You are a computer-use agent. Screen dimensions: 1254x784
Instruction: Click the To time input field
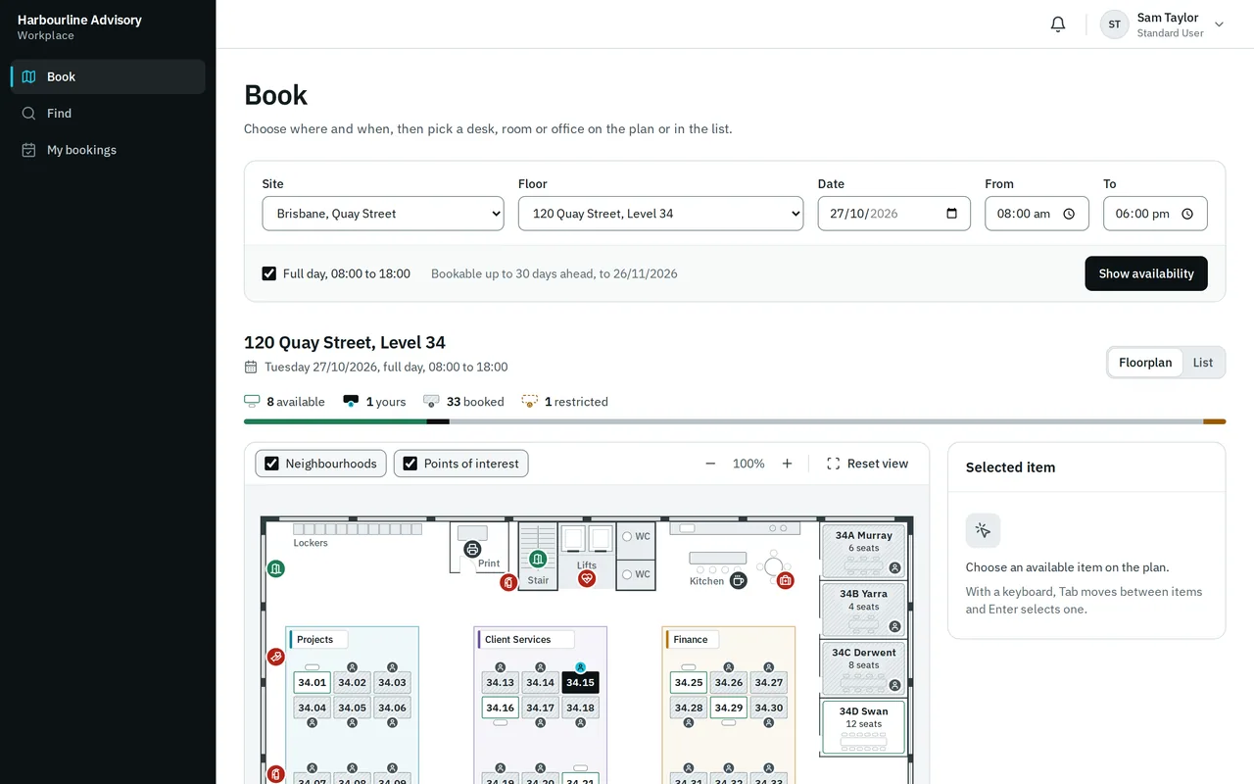coord(1155,214)
